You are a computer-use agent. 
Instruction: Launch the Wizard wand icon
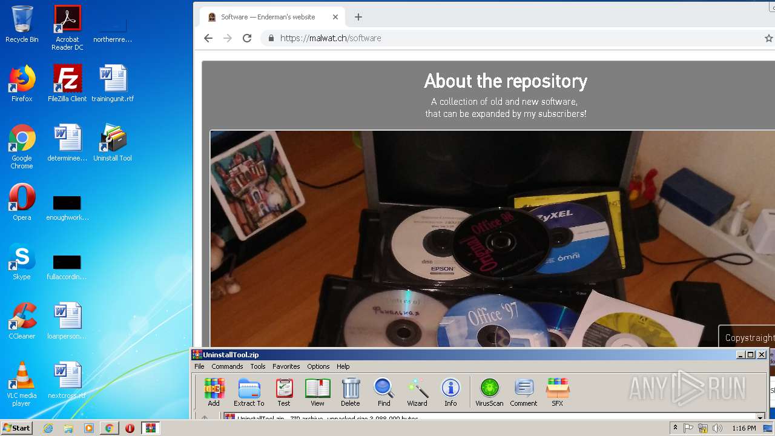417,392
